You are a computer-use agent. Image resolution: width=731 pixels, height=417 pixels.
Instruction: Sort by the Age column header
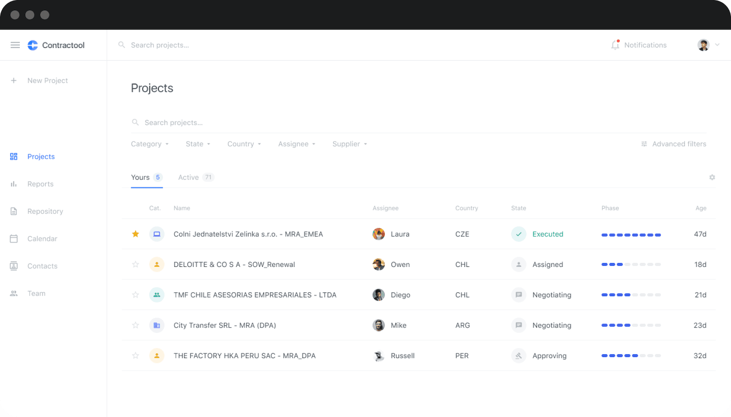(701, 208)
